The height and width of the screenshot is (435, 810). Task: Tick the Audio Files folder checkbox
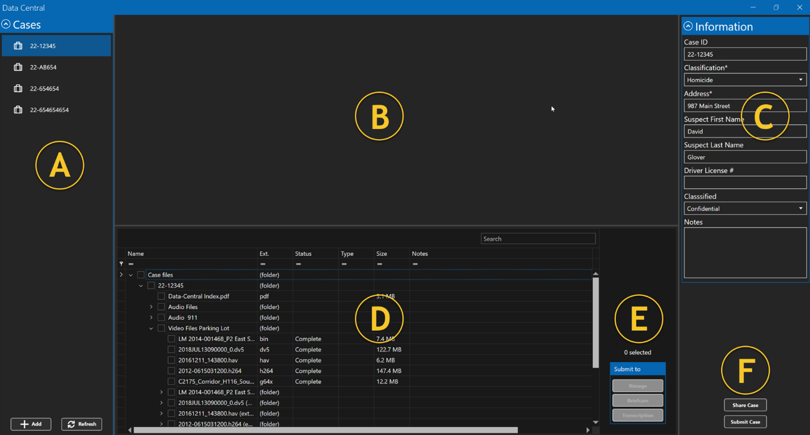pyautogui.click(x=161, y=307)
